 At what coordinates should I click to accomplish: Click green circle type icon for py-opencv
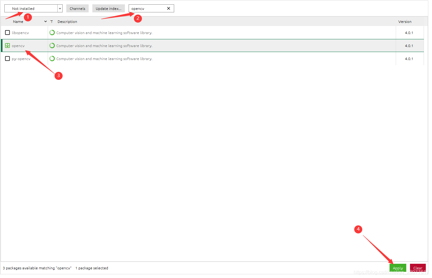52,59
